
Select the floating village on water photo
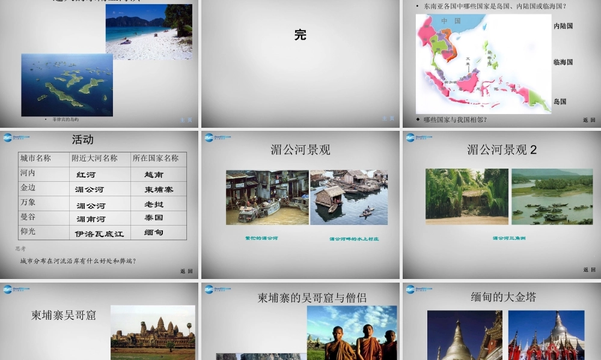click(x=349, y=197)
